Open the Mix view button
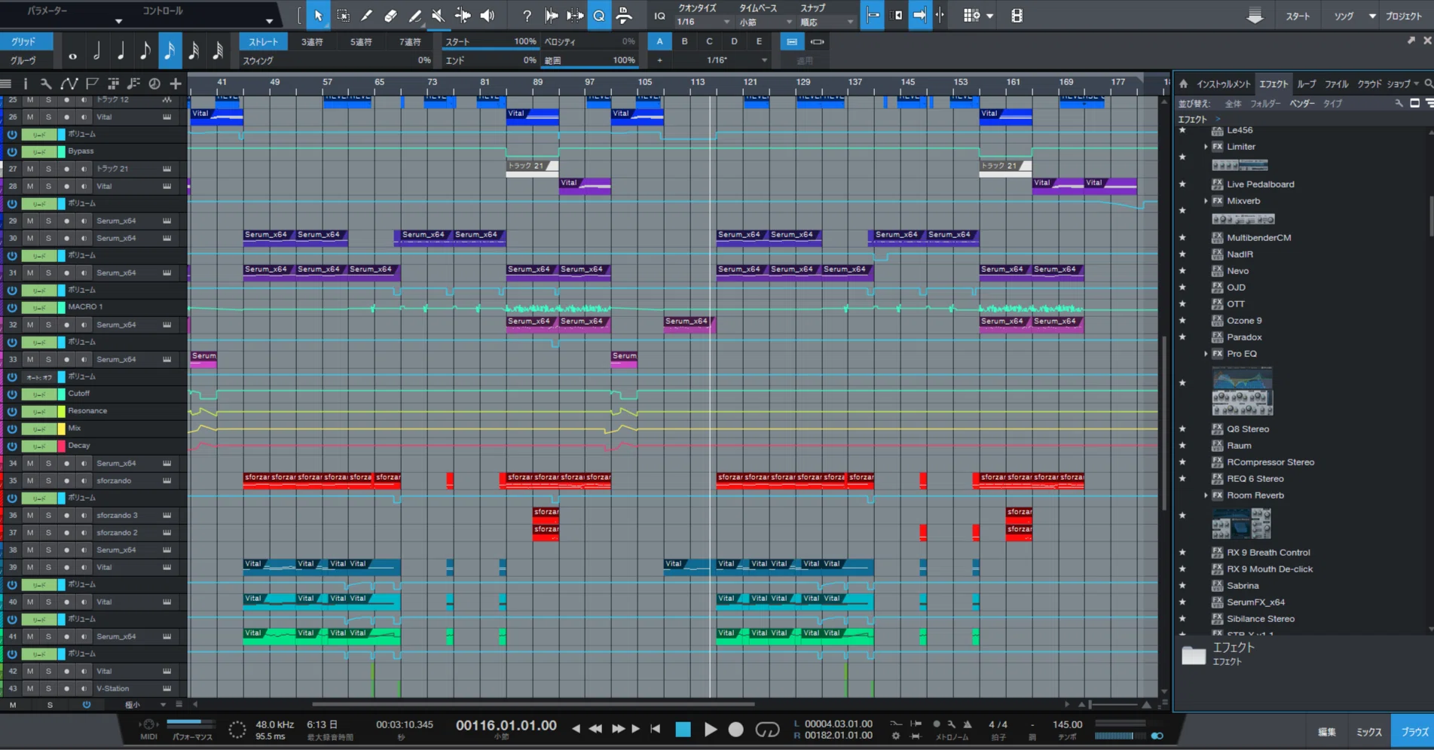 click(1368, 732)
